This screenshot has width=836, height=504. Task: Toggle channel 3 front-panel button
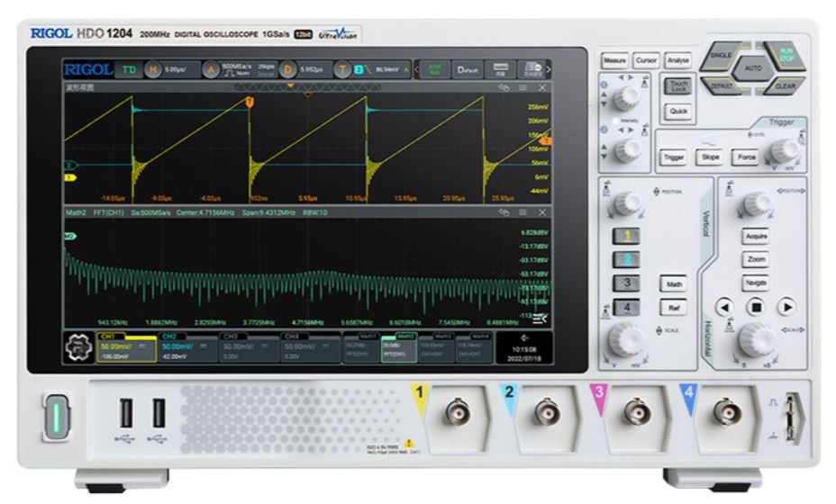(626, 283)
